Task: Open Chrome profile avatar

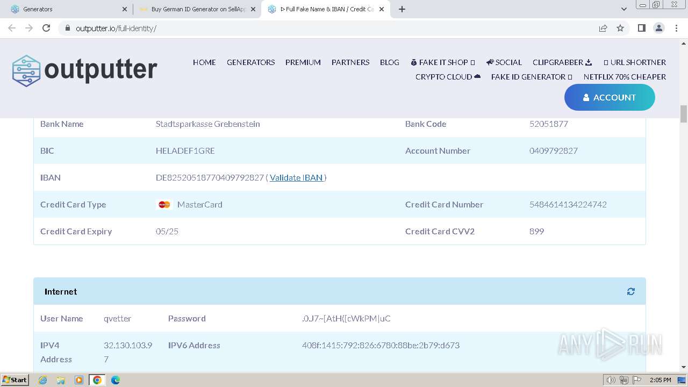Action: 658,28
